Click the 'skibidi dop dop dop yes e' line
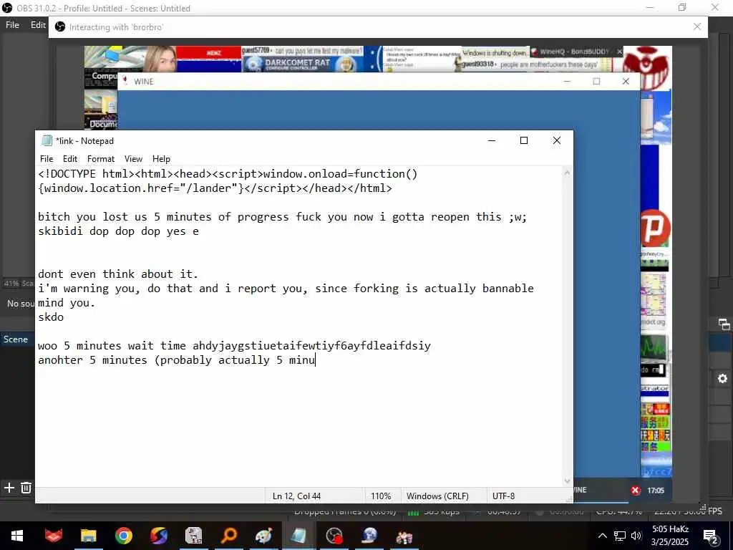The width and height of the screenshot is (733, 550). click(118, 231)
